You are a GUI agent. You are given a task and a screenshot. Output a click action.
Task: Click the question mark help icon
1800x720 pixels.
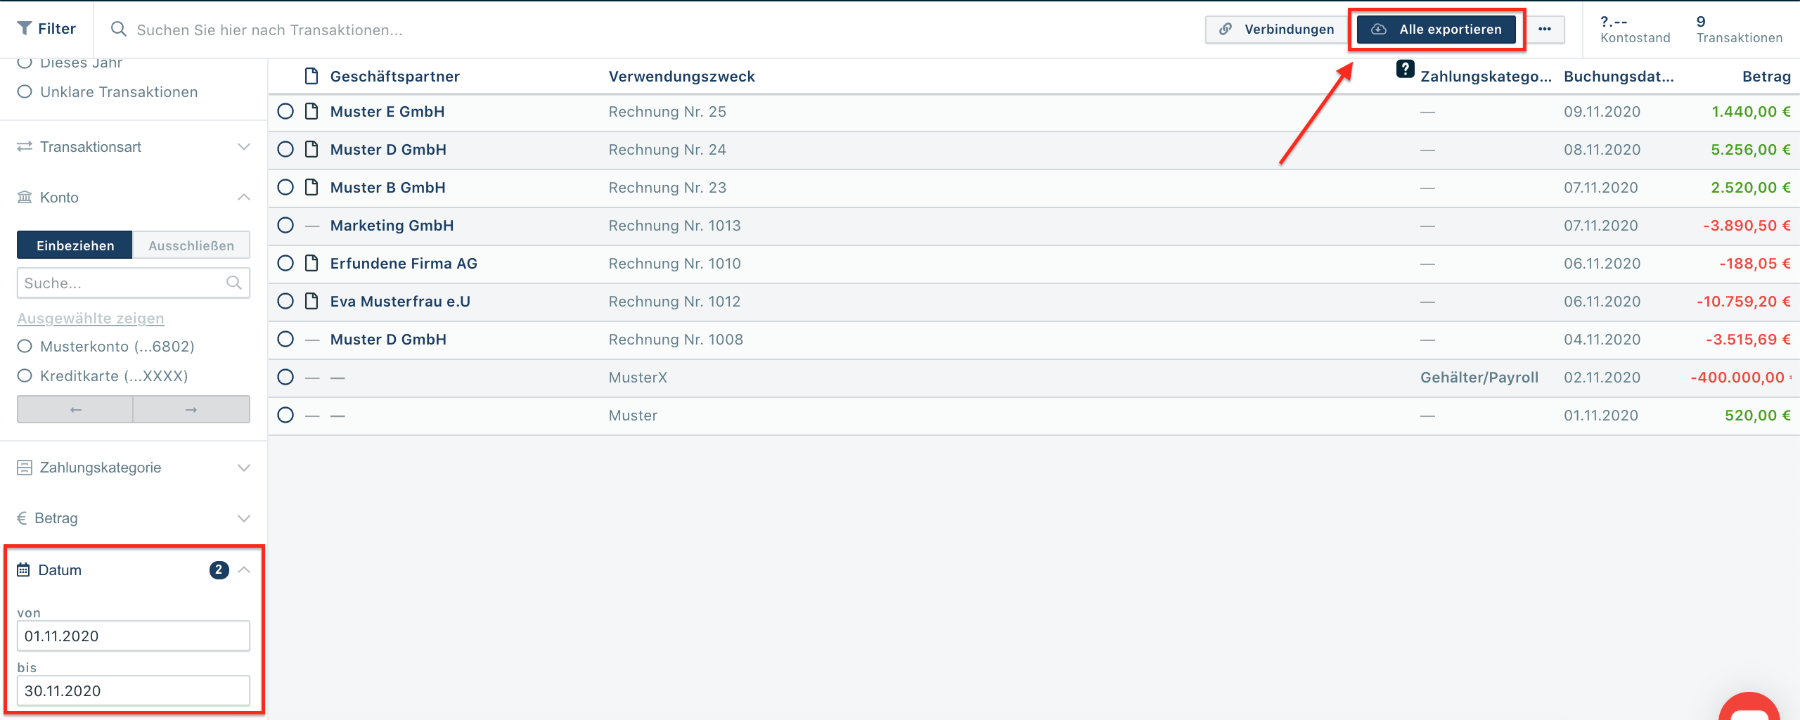click(x=1405, y=69)
